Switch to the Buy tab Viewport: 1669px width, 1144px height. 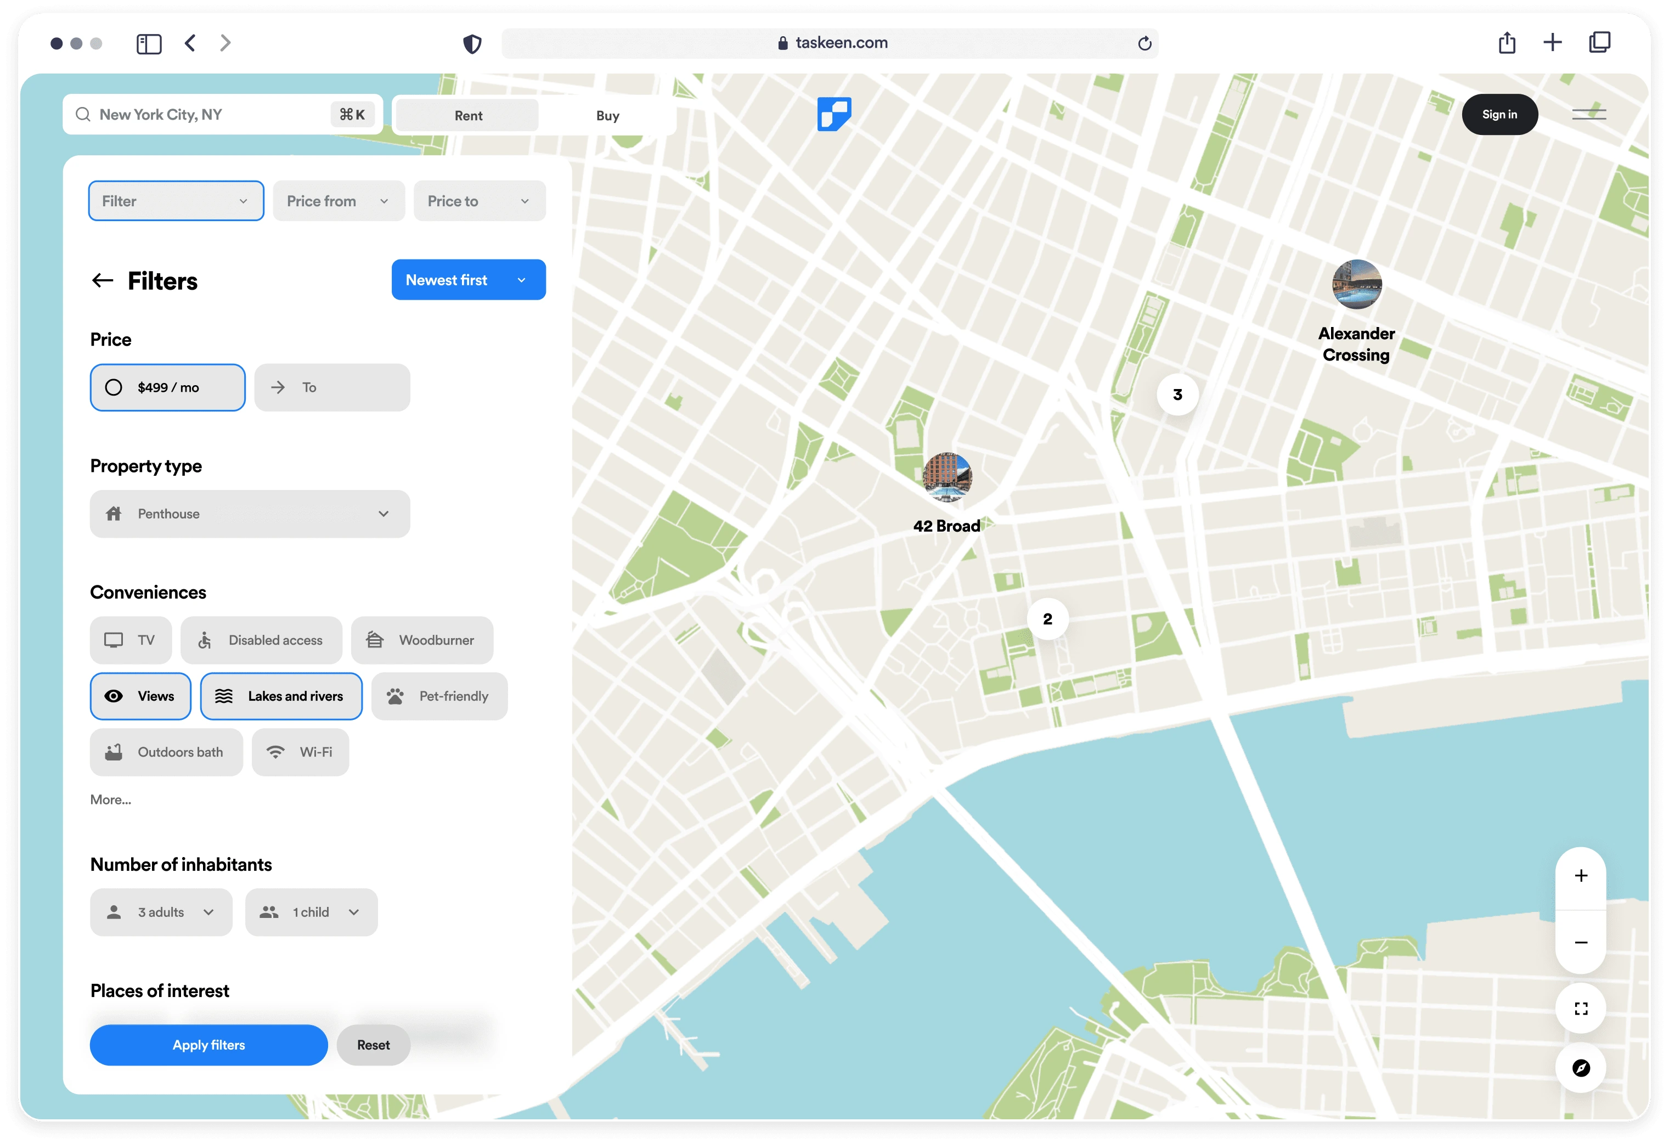coord(607,116)
